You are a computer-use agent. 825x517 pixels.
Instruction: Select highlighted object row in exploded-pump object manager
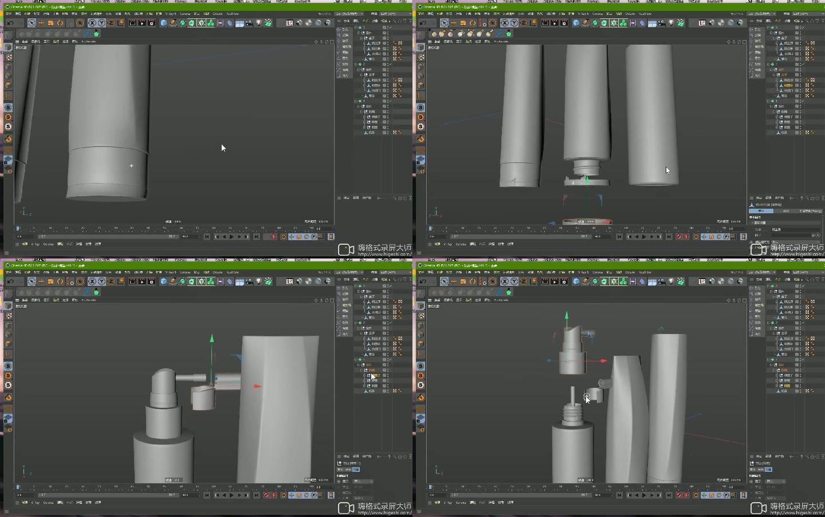coord(788,385)
